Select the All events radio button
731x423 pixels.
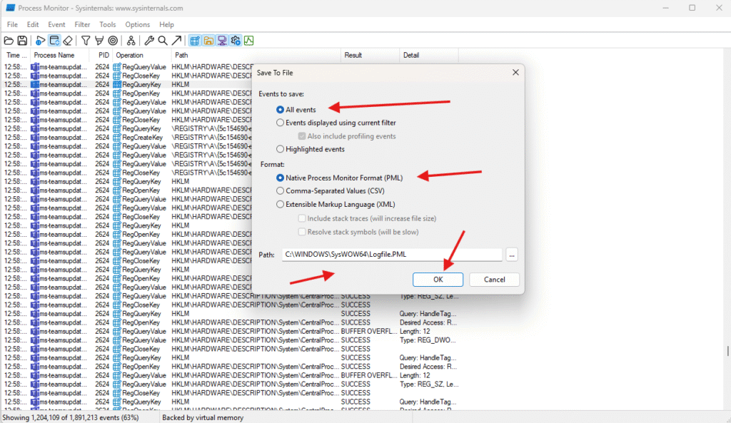281,110
